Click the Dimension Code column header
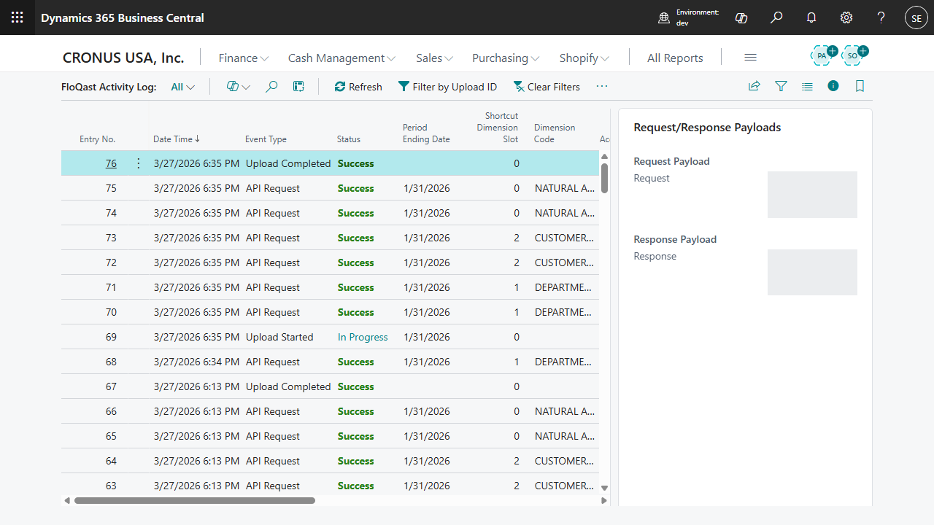 555,133
